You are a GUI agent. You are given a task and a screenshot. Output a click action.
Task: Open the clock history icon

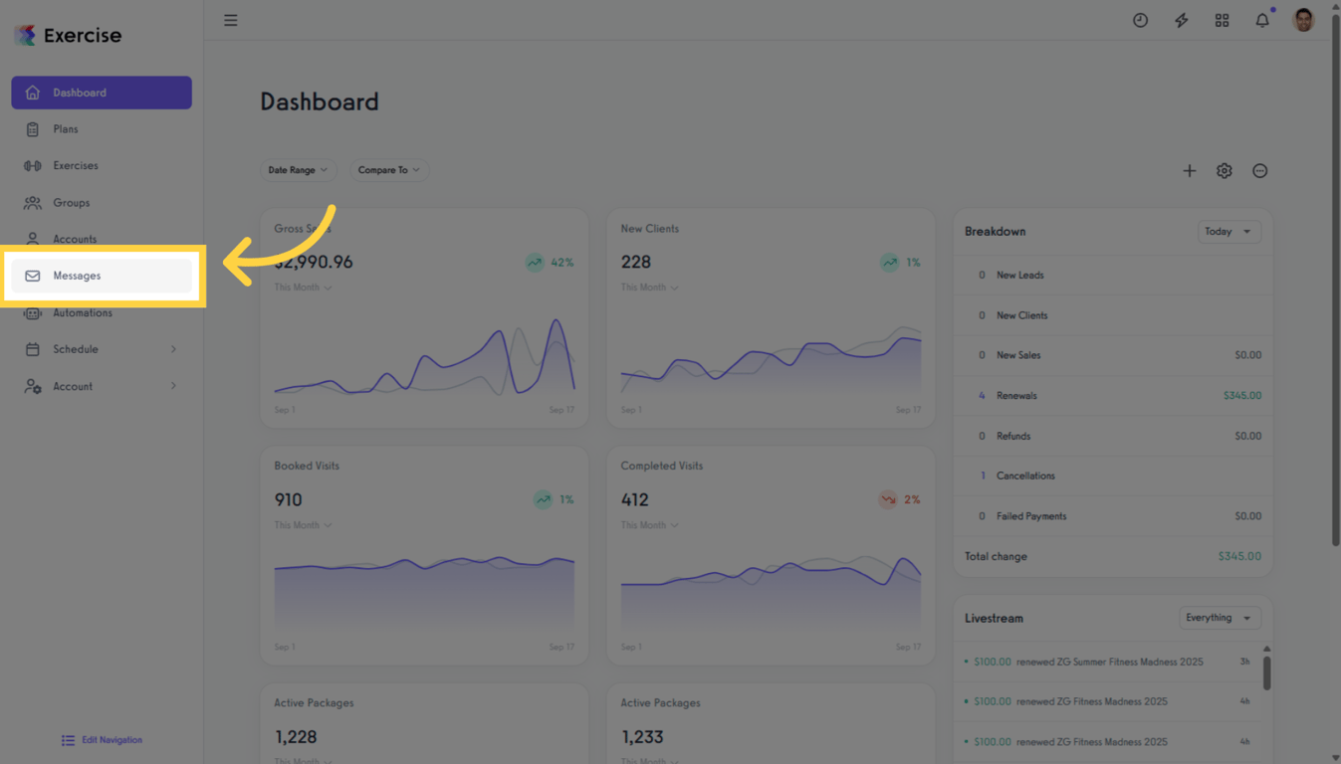tap(1140, 20)
